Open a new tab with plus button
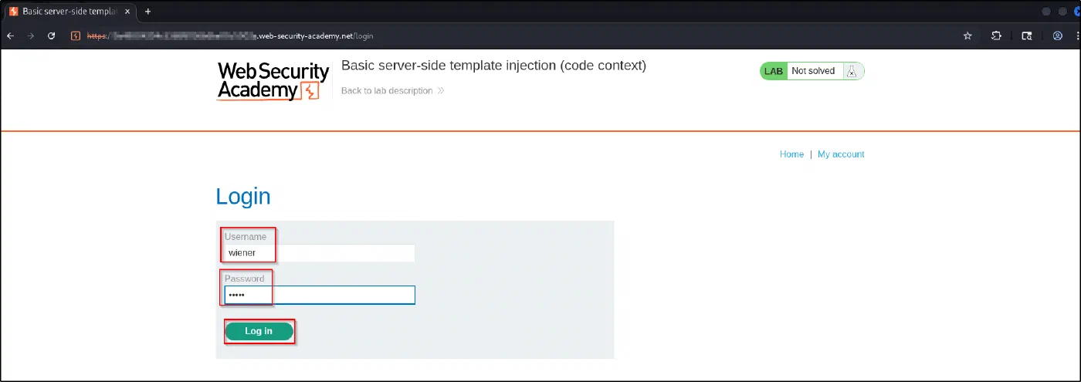Viewport: 1081px width, 382px height. (147, 12)
